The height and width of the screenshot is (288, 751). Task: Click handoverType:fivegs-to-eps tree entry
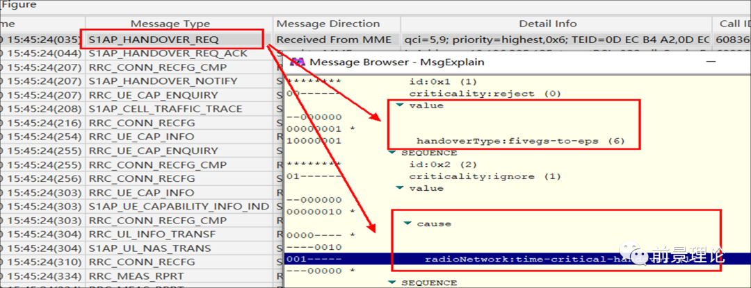click(x=520, y=141)
